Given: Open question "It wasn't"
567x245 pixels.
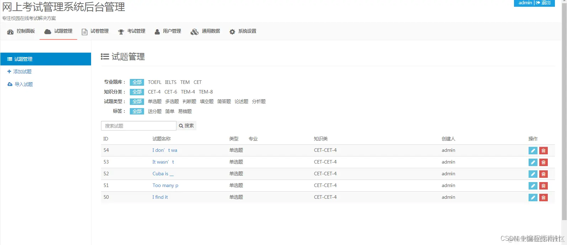Looking at the screenshot, I should [163, 162].
